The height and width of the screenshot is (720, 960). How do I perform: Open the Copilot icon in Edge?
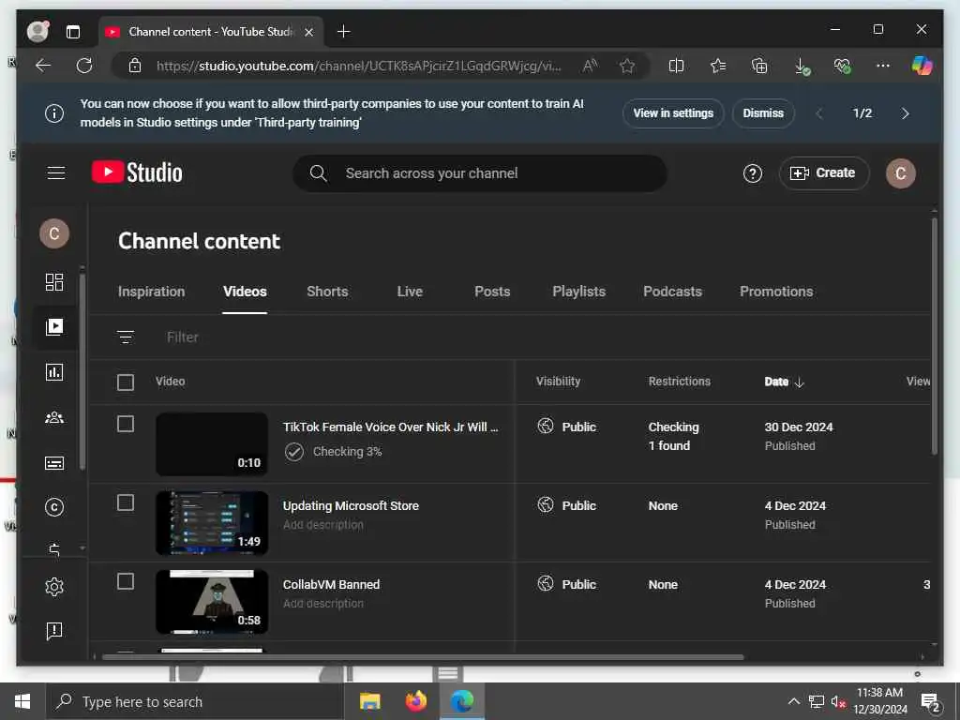(x=922, y=66)
